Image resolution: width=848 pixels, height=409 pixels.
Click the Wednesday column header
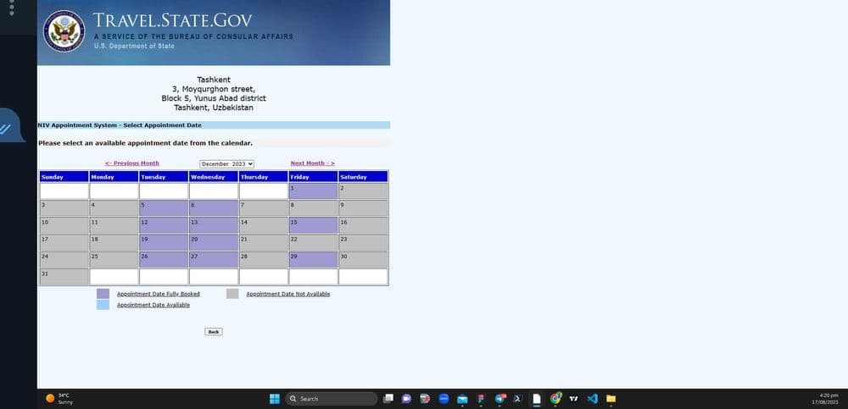click(214, 177)
